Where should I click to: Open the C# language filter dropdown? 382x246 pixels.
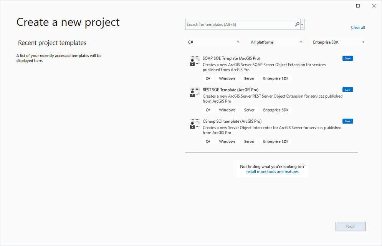213,42
